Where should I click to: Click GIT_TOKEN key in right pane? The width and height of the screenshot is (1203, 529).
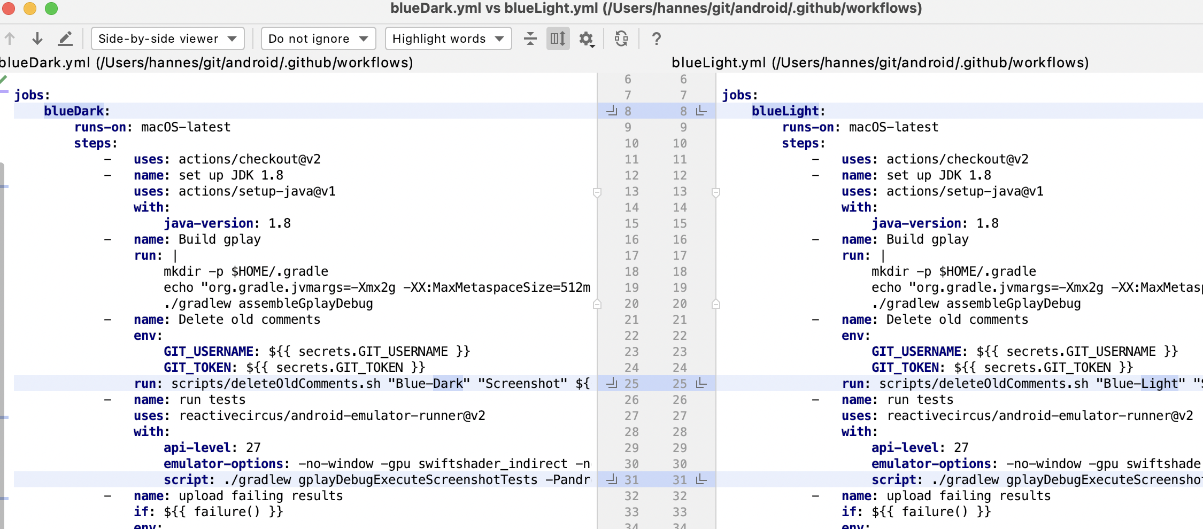tap(905, 367)
